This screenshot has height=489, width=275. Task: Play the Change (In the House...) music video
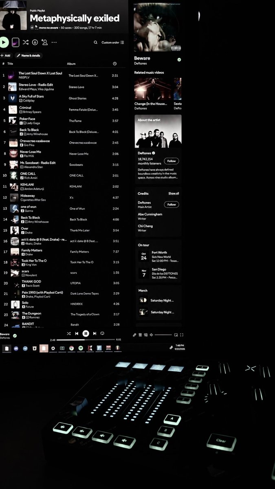point(153,89)
